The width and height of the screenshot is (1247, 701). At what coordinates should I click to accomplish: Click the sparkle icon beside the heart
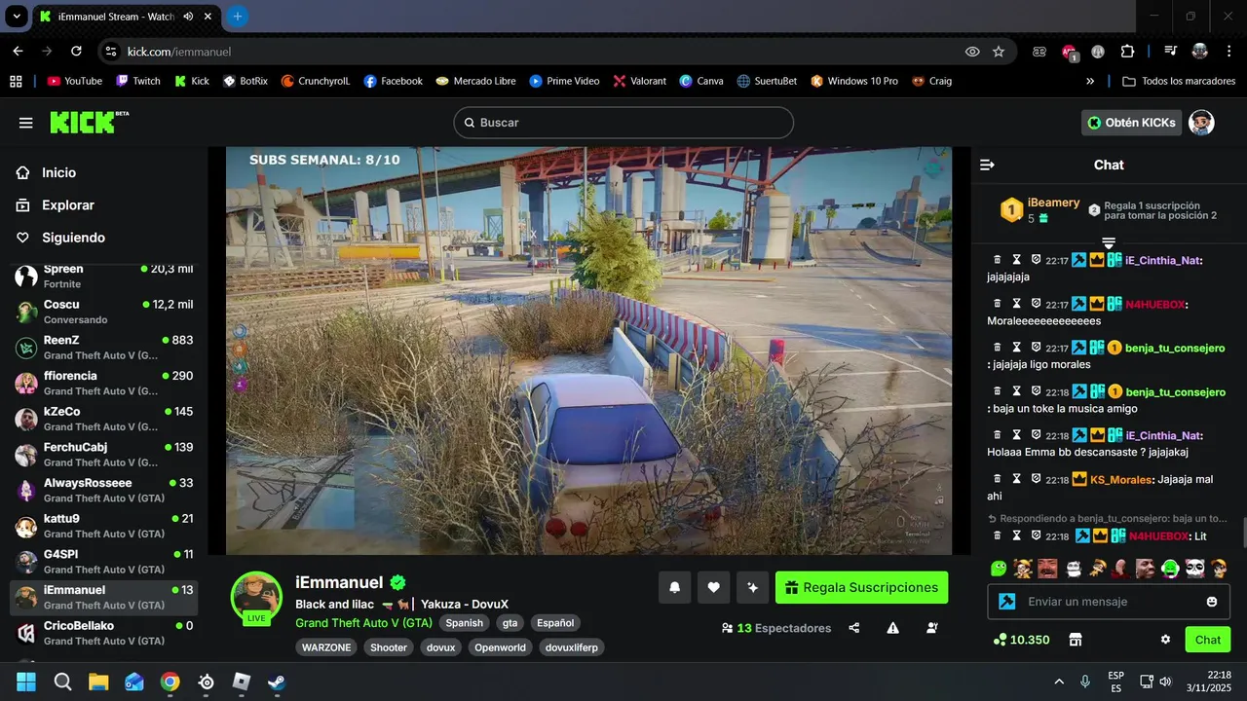[752, 587]
